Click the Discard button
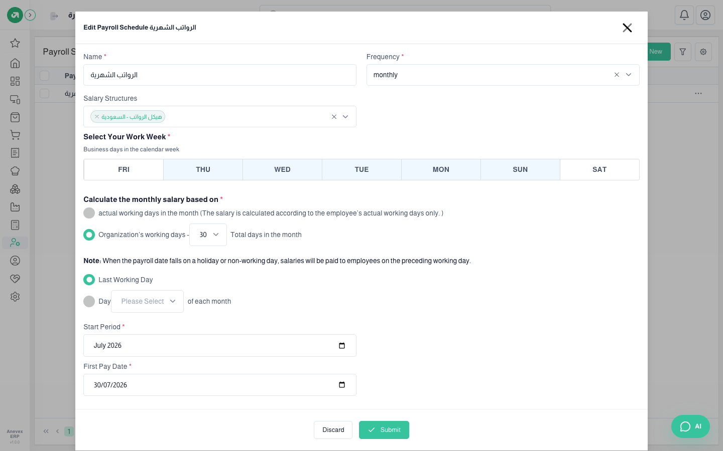 click(x=333, y=430)
